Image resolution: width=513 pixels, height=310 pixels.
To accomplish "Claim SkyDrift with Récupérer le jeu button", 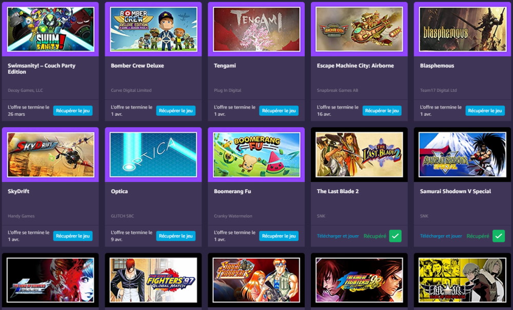I will coord(73,236).
